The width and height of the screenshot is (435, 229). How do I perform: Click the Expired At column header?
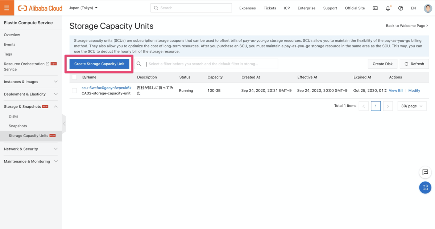click(362, 77)
